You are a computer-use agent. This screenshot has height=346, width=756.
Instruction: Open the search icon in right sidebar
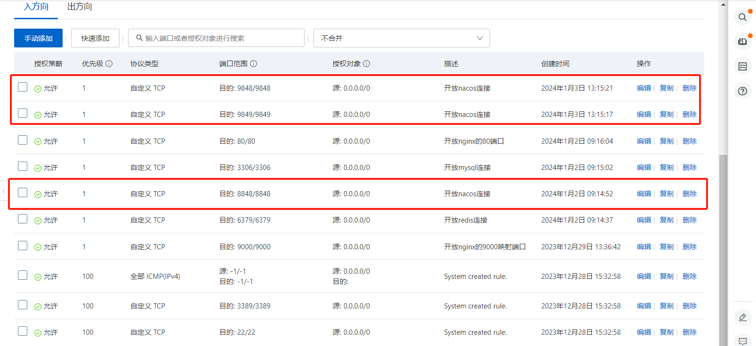click(x=742, y=17)
